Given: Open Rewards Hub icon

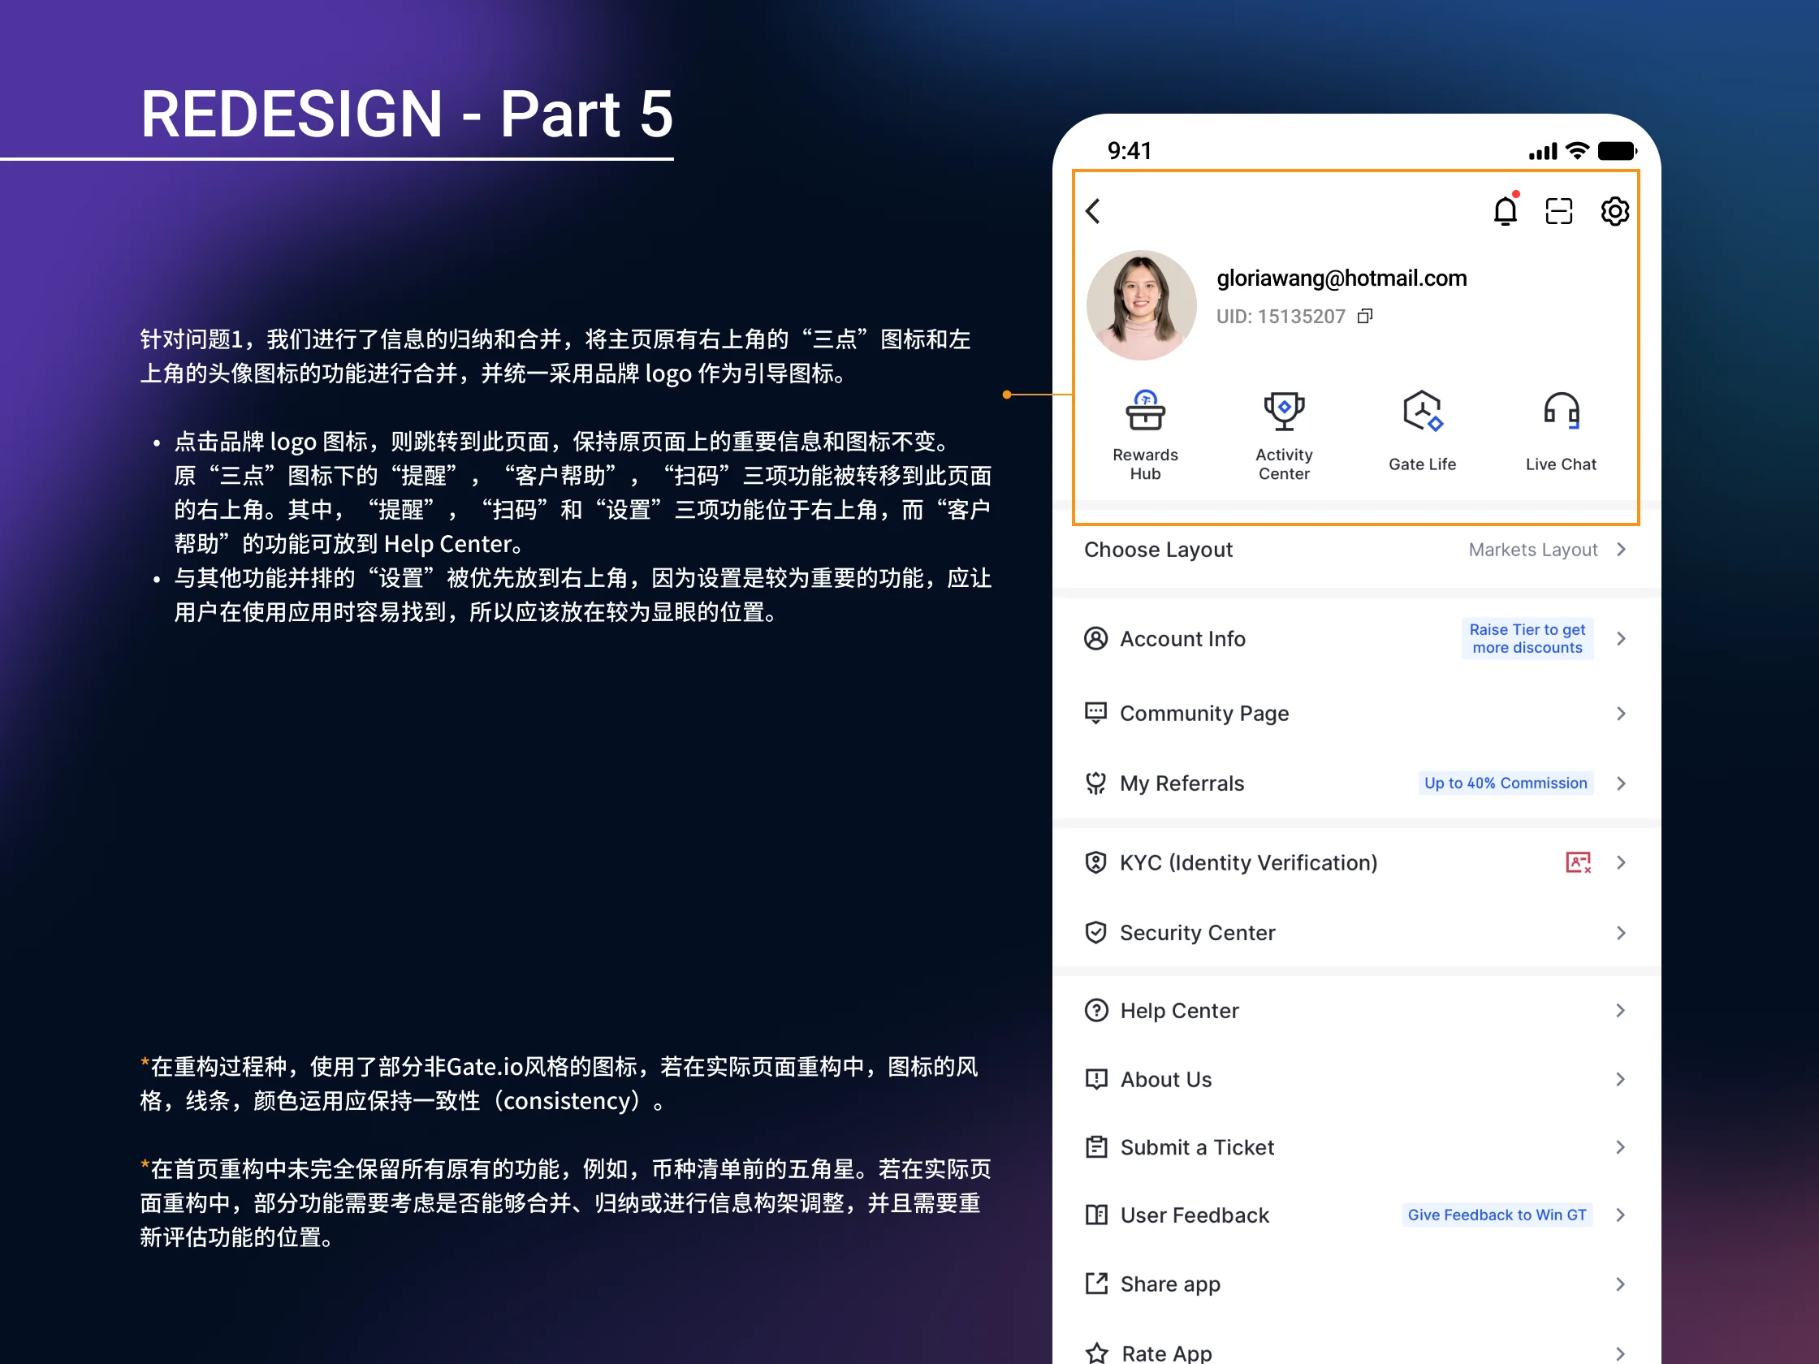Looking at the screenshot, I should (1145, 409).
